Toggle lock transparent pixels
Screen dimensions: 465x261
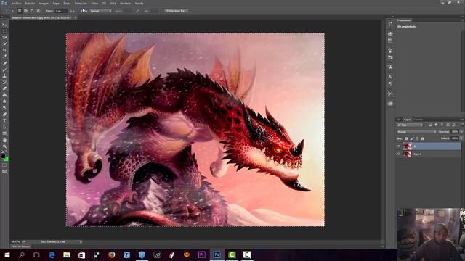[406, 138]
